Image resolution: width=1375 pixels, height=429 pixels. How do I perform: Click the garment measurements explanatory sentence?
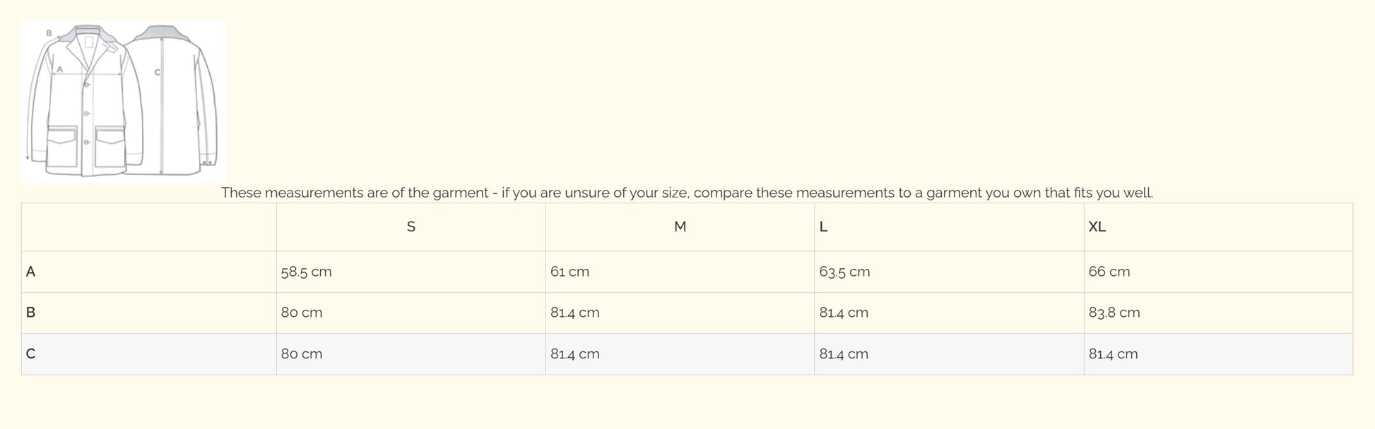(687, 193)
